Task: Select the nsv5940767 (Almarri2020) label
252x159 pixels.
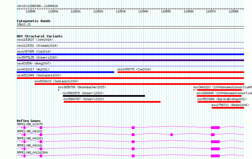Action: pos(84,99)
